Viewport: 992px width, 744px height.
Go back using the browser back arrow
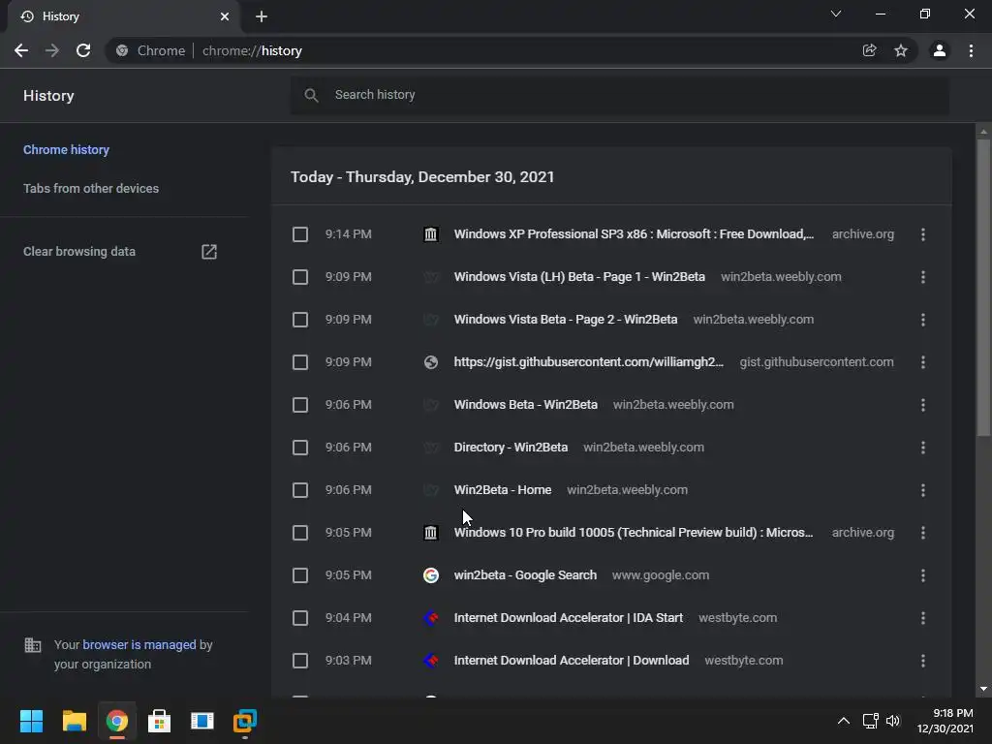pos(21,50)
